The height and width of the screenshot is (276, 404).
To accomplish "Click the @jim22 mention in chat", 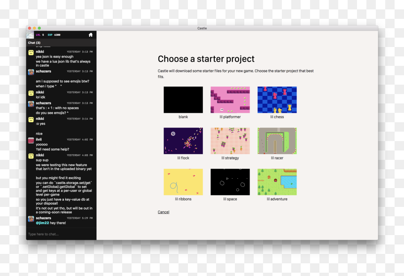I will pyautogui.click(x=42, y=223).
